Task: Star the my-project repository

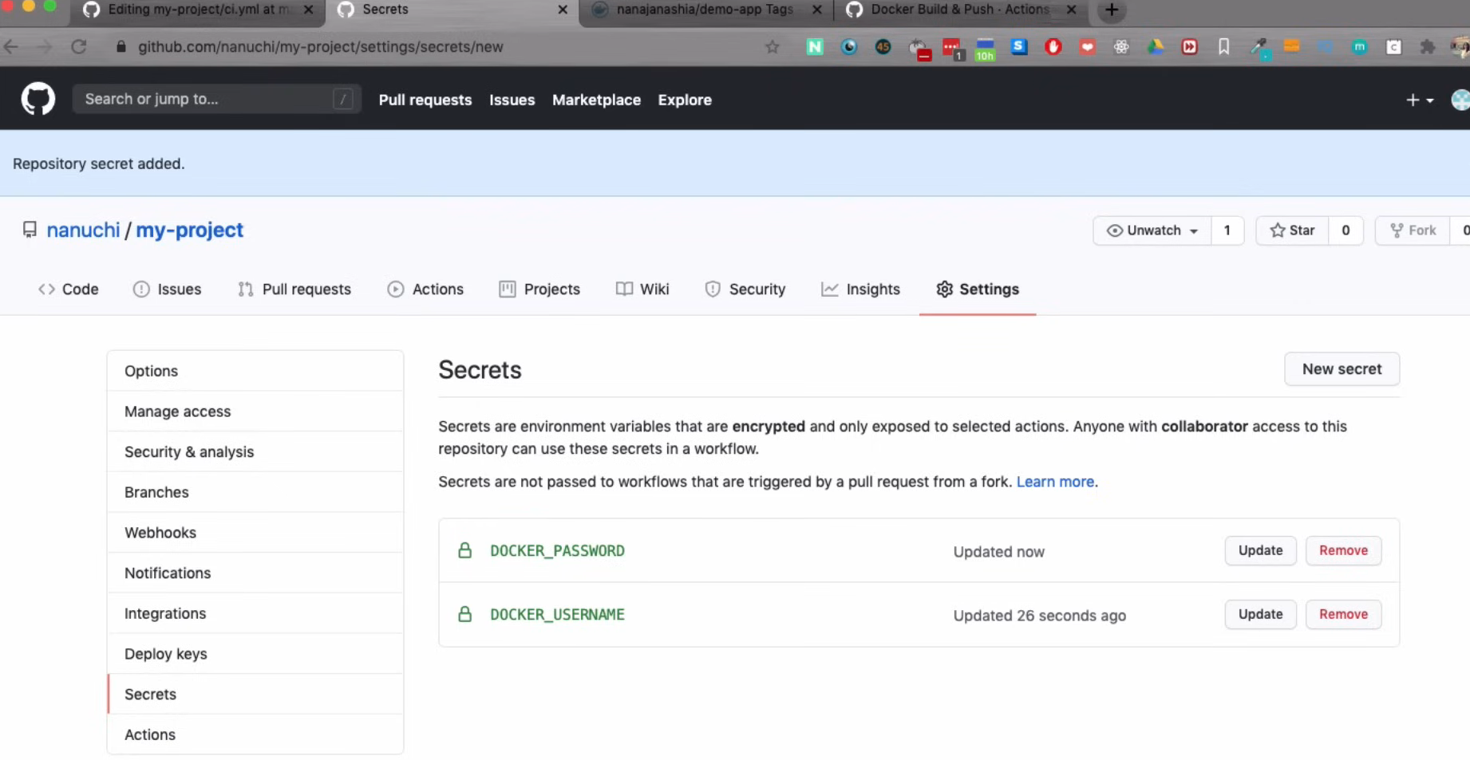Action: pos(1292,230)
